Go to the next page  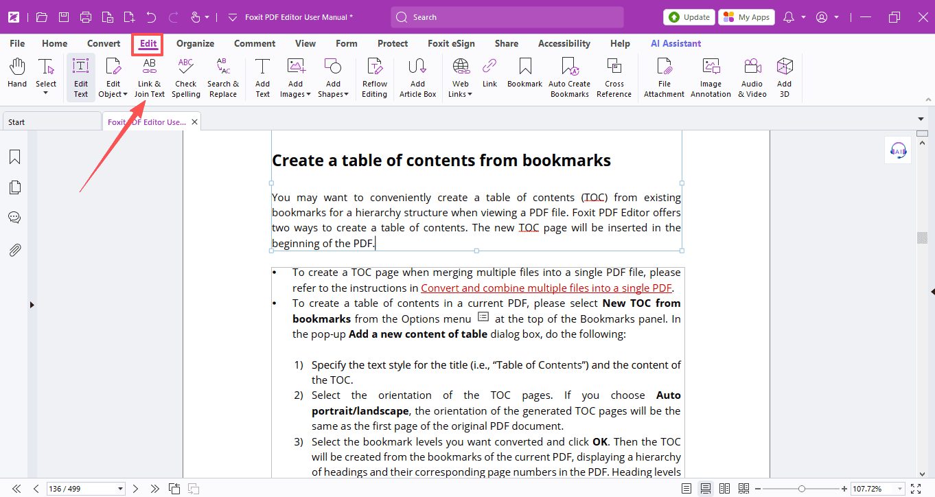pos(136,489)
